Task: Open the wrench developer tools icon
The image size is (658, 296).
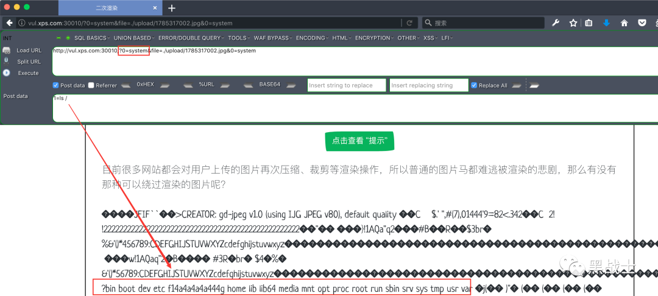Action: (x=555, y=23)
